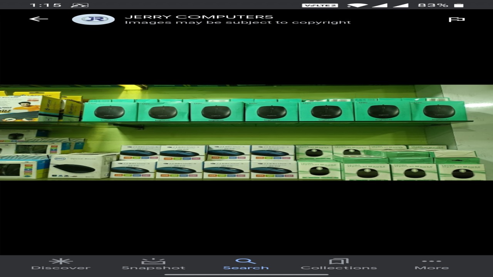Tap the VoLTE 2 indicator
The height and width of the screenshot is (277, 493).
320,5
